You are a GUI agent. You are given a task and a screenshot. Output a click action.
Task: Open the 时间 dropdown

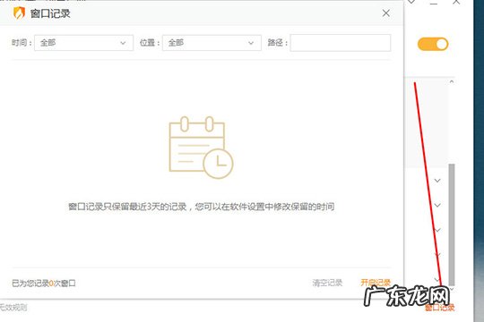(83, 43)
